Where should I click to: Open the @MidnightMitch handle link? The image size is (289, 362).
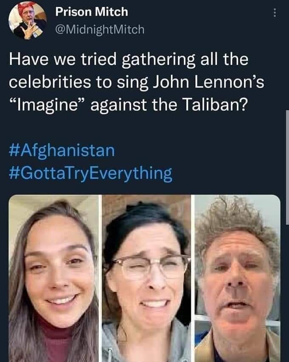(x=100, y=29)
